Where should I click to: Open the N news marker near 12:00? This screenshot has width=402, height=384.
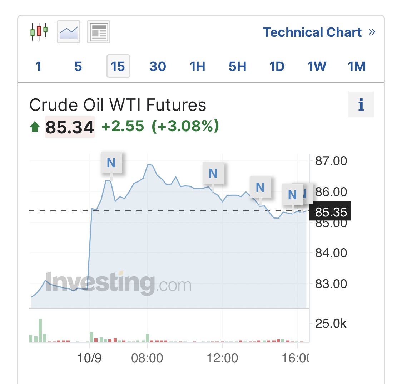[x=213, y=173]
